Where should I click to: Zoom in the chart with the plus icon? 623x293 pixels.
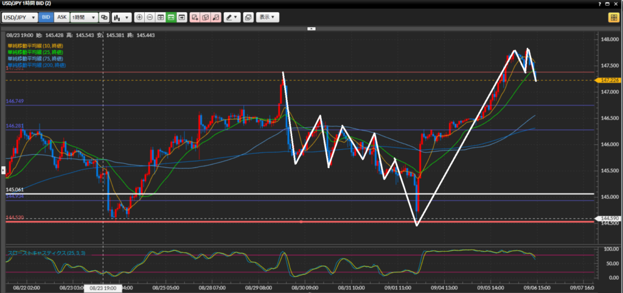click(x=139, y=18)
